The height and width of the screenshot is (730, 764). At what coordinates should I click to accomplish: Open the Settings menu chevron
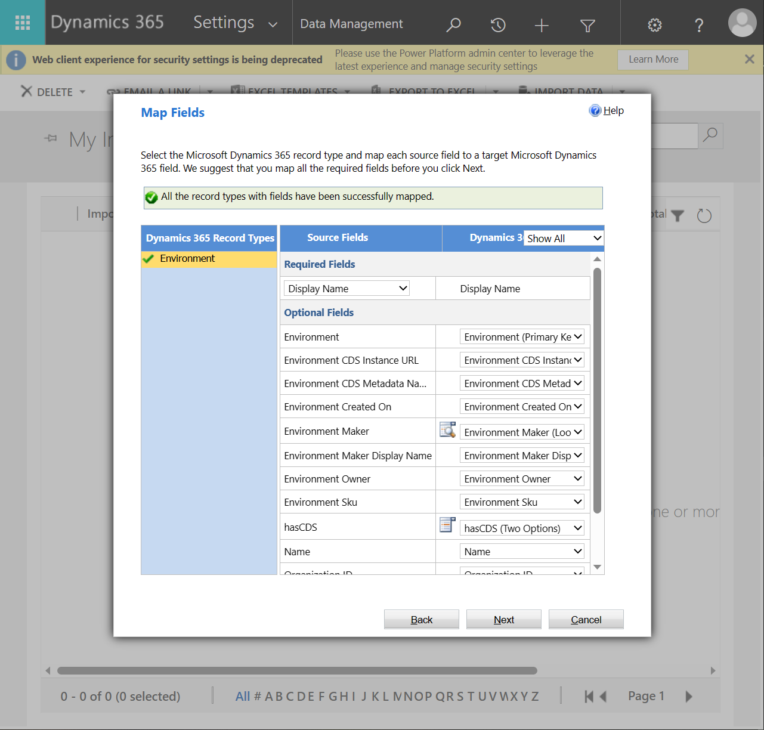pos(273,25)
